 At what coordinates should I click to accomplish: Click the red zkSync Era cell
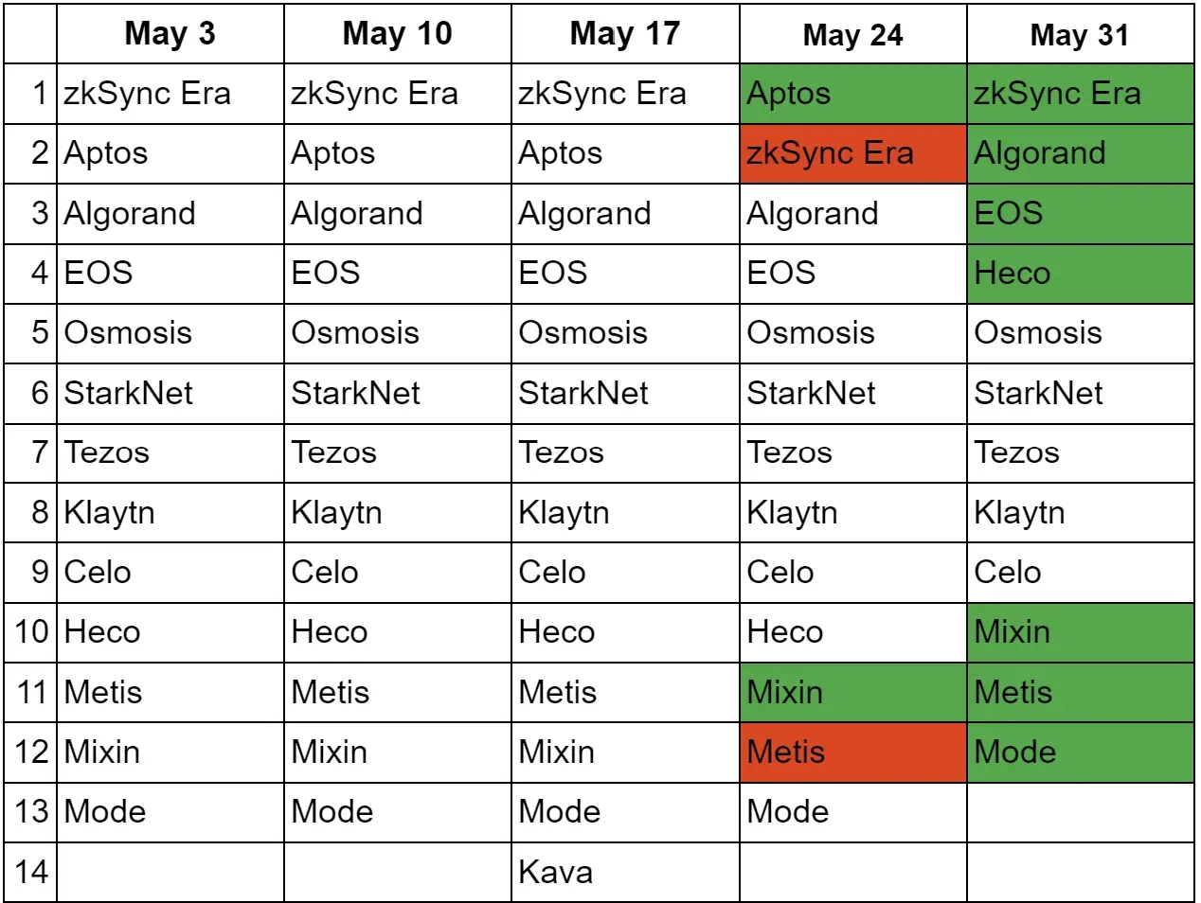[x=852, y=153]
